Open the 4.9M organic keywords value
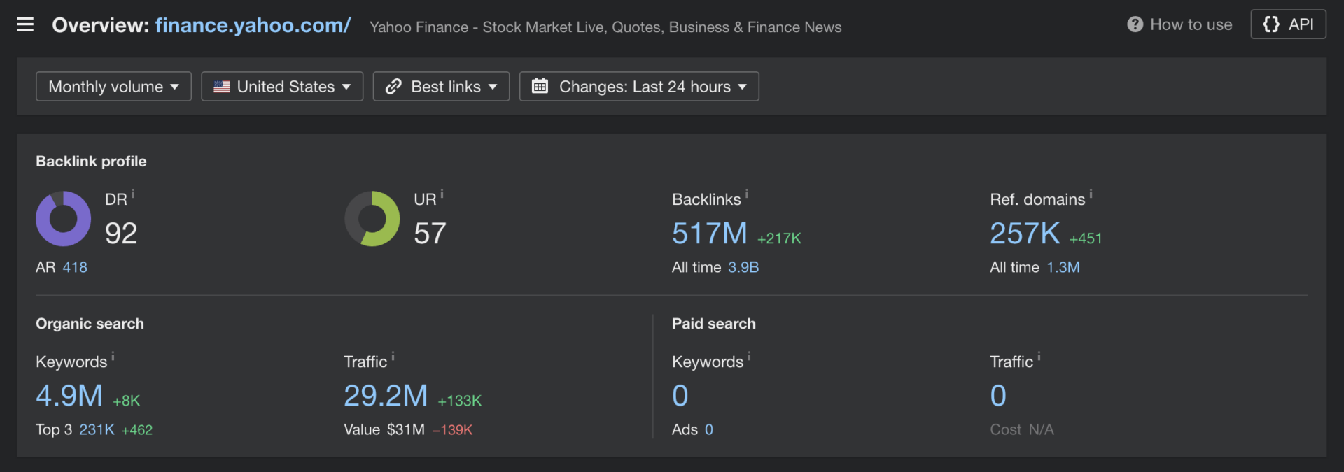The width and height of the screenshot is (1344, 472). pyautogui.click(x=69, y=396)
